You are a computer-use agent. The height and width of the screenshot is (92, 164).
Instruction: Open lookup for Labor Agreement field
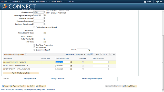pos(45,12)
